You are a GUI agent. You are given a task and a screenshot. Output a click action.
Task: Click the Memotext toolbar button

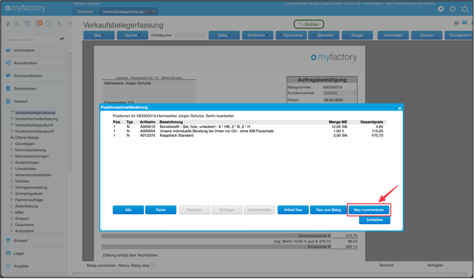click(324, 35)
